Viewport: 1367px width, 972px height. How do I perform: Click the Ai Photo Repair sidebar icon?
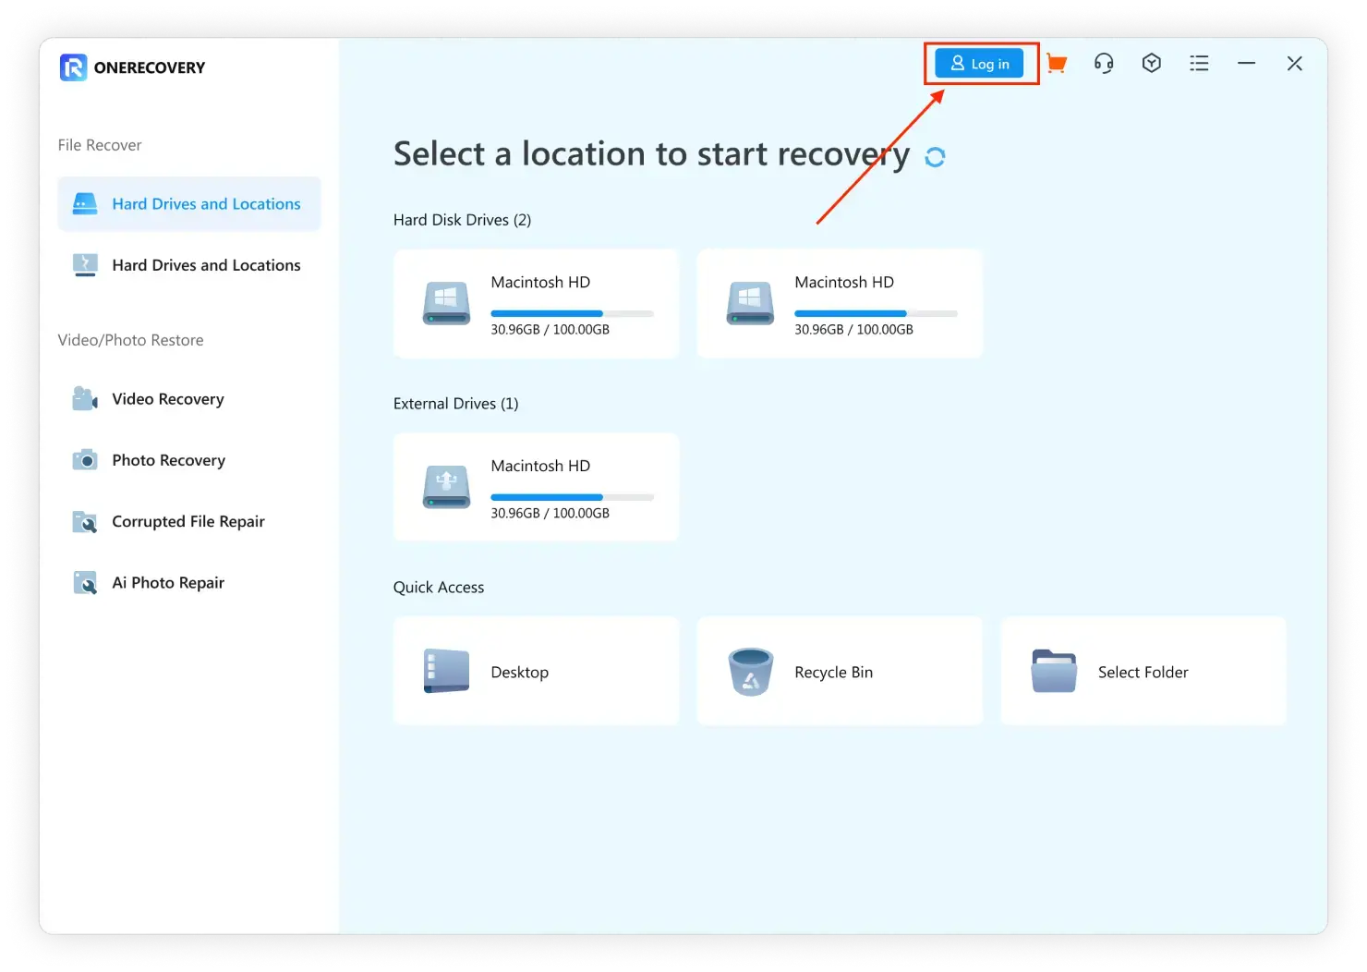[x=85, y=583]
